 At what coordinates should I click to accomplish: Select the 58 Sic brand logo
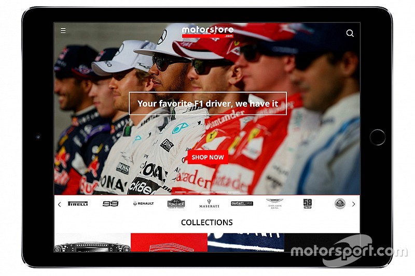pyautogui.click(x=308, y=204)
